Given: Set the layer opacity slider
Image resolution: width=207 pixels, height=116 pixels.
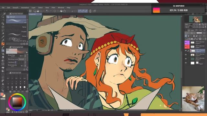Looking at the screenshot, I should pyautogui.click(x=199, y=33).
